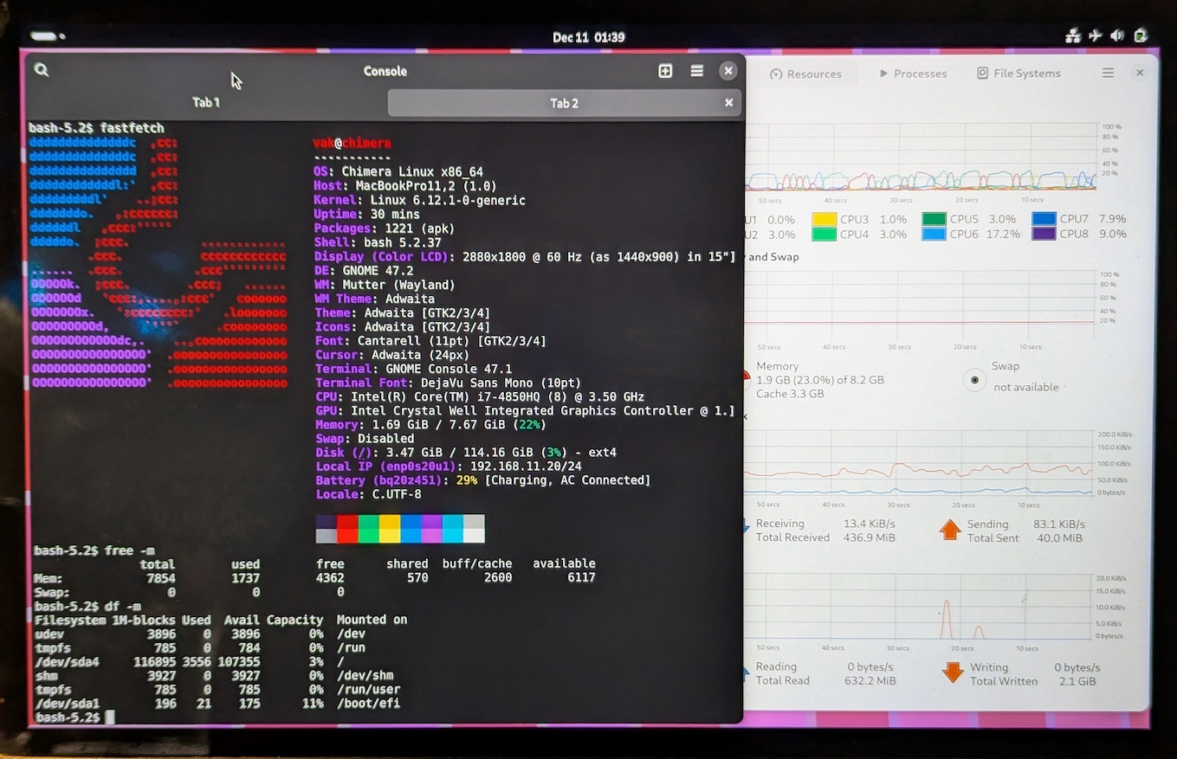
Task: Click the network history graph
Action: coord(920,464)
